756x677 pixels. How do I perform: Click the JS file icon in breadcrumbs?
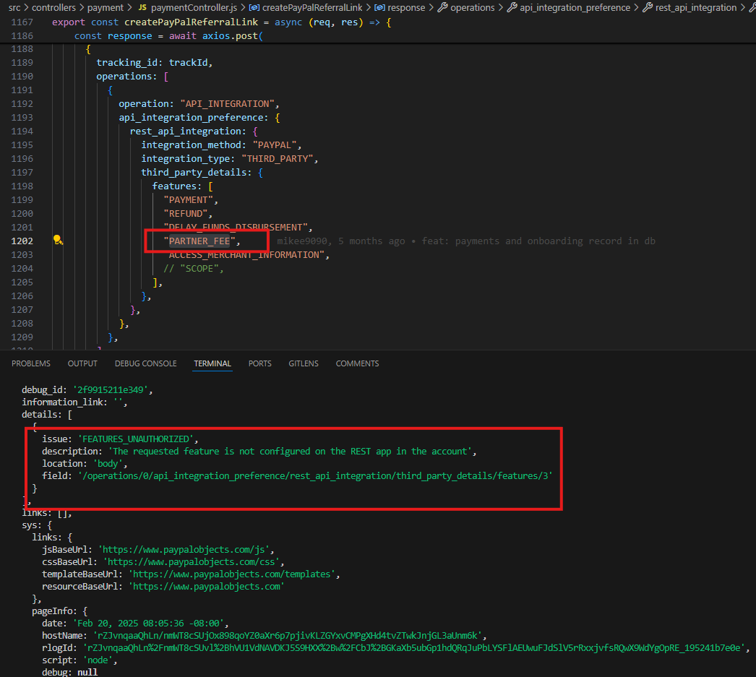click(142, 7)
